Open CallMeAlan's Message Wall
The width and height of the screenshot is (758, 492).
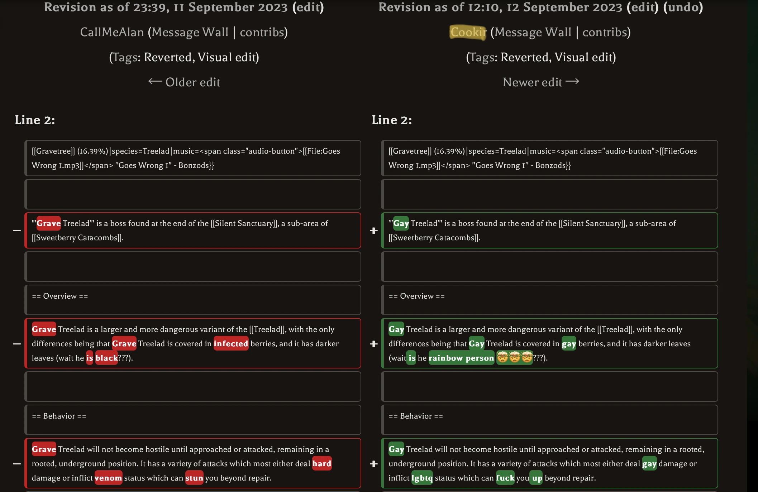[190, 32]
